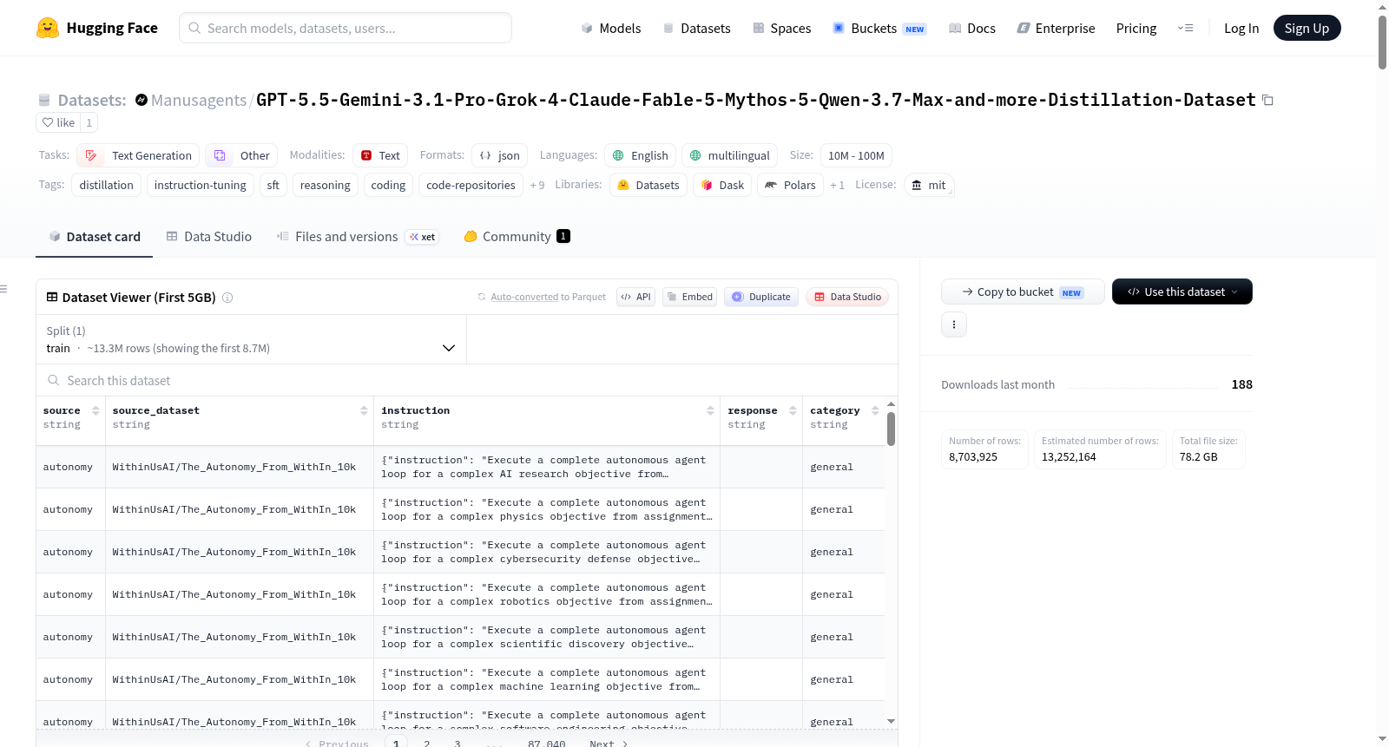This screenshot has width=1389, height=747.
Task: Focus the top search models field
Action: [x=346, y=28]
